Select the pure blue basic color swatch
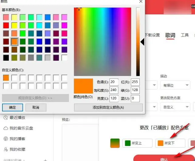 39,42
